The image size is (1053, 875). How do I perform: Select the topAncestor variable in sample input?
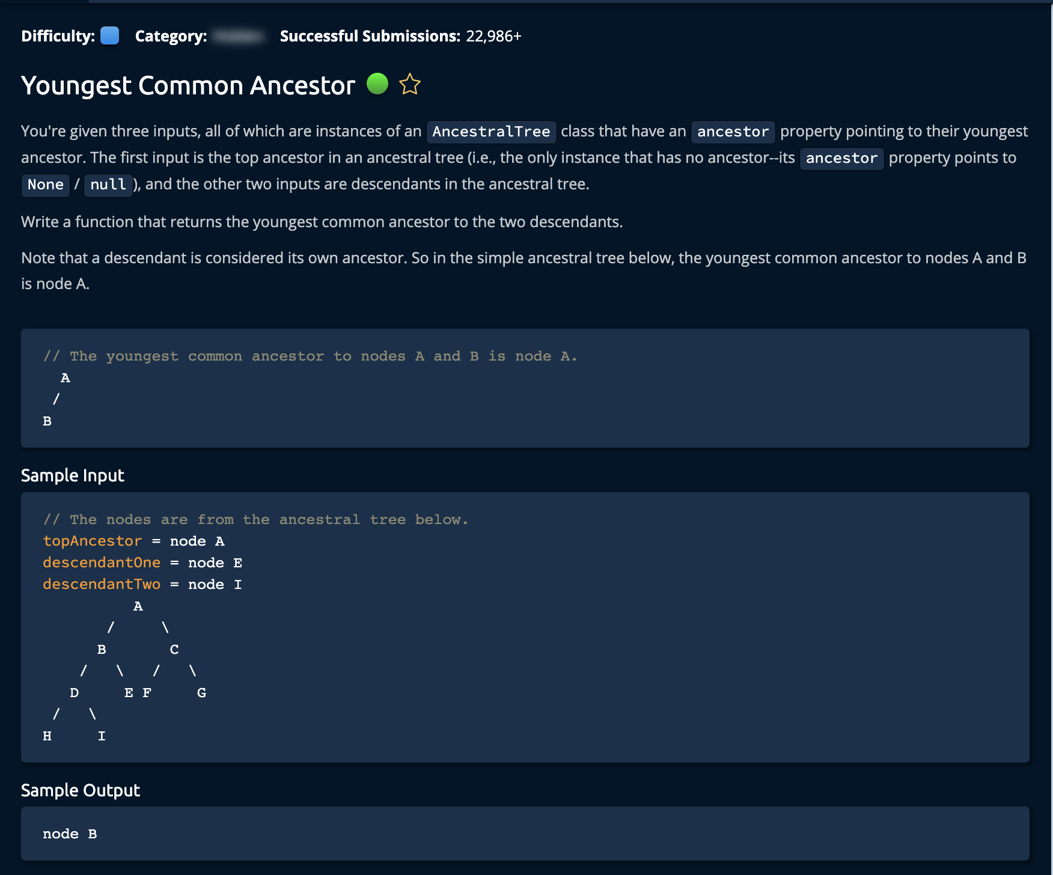(93, 541)
